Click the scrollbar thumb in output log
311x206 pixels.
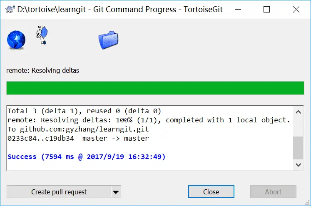[298, 148]
